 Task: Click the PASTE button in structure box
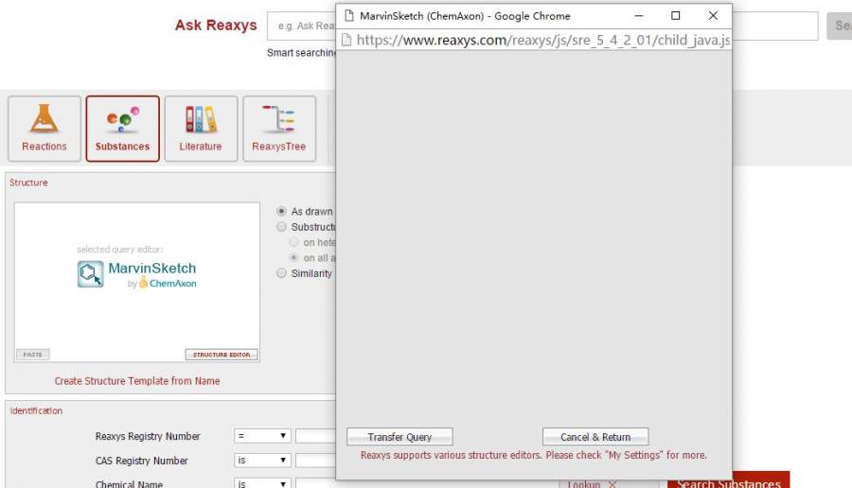[x=32, y=355]
